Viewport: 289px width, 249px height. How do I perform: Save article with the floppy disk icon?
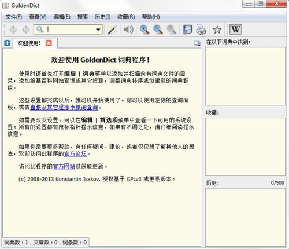[187, 30]
